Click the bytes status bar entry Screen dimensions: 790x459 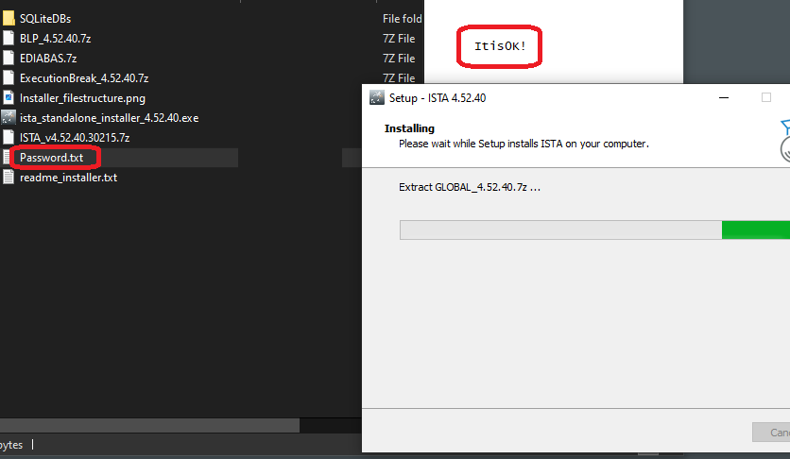[11, 445]
